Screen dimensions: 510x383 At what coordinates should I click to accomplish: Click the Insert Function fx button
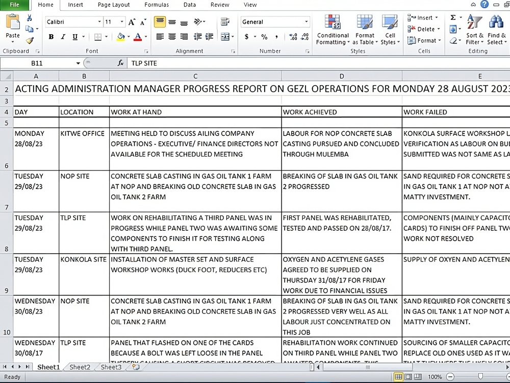[x=120, y=63]
